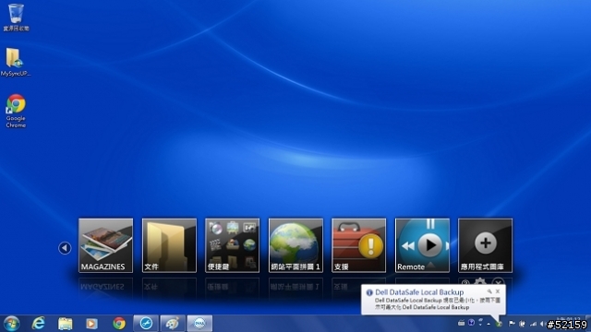Select the MySyncUP folder on the desktop
The width and height of the screenshot is (591, 332).
[15, 62]
